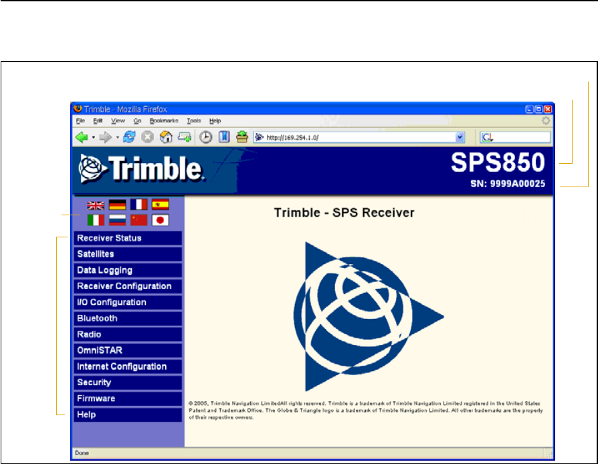This screenshot has width=598, height=464.
Task: Click the Trimble logo in the header
Action: pos(141,169)
